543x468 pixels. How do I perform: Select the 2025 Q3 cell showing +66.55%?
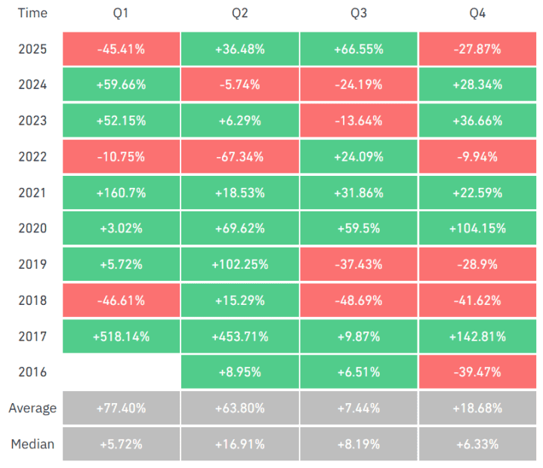358,49
